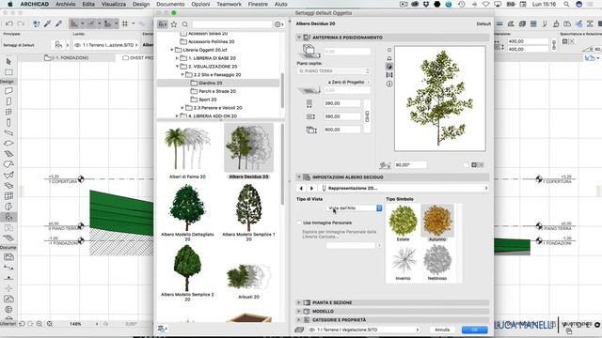Go to previous settings page arrow

pos(301,188)
